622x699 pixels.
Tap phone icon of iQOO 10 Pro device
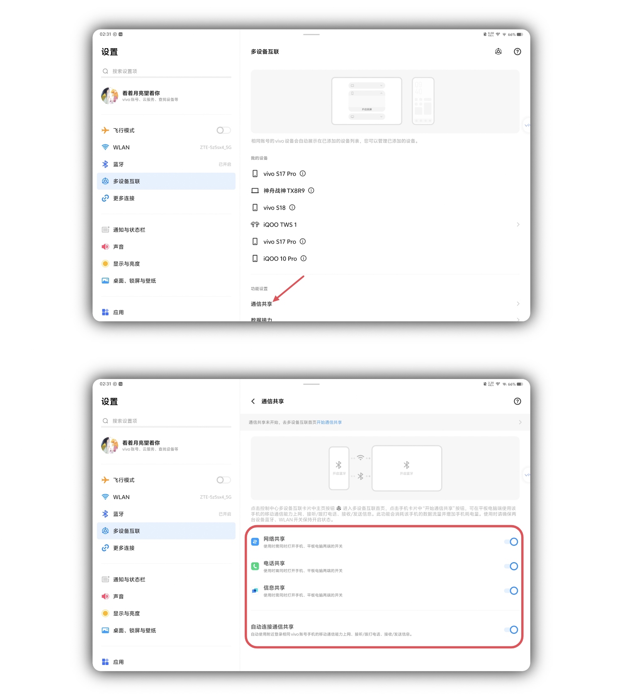[x=255, y=258]
